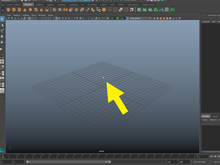Switch to the Display layer tab
The image size is (220, 165).
(206, 116)
